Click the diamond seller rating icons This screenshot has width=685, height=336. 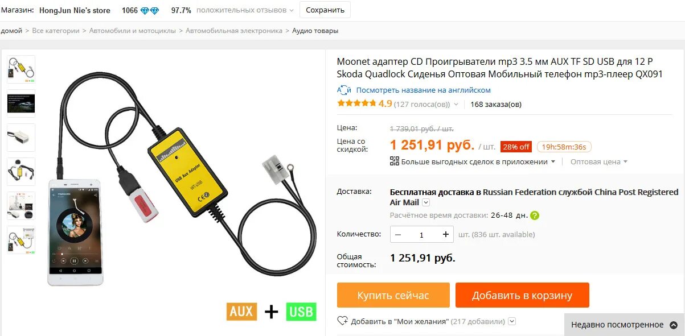pyautogui.click(x=150, y=11)
